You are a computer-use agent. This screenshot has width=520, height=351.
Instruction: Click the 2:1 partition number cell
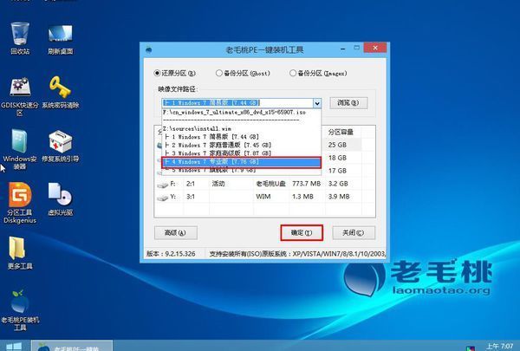click(x=191, y=184)
